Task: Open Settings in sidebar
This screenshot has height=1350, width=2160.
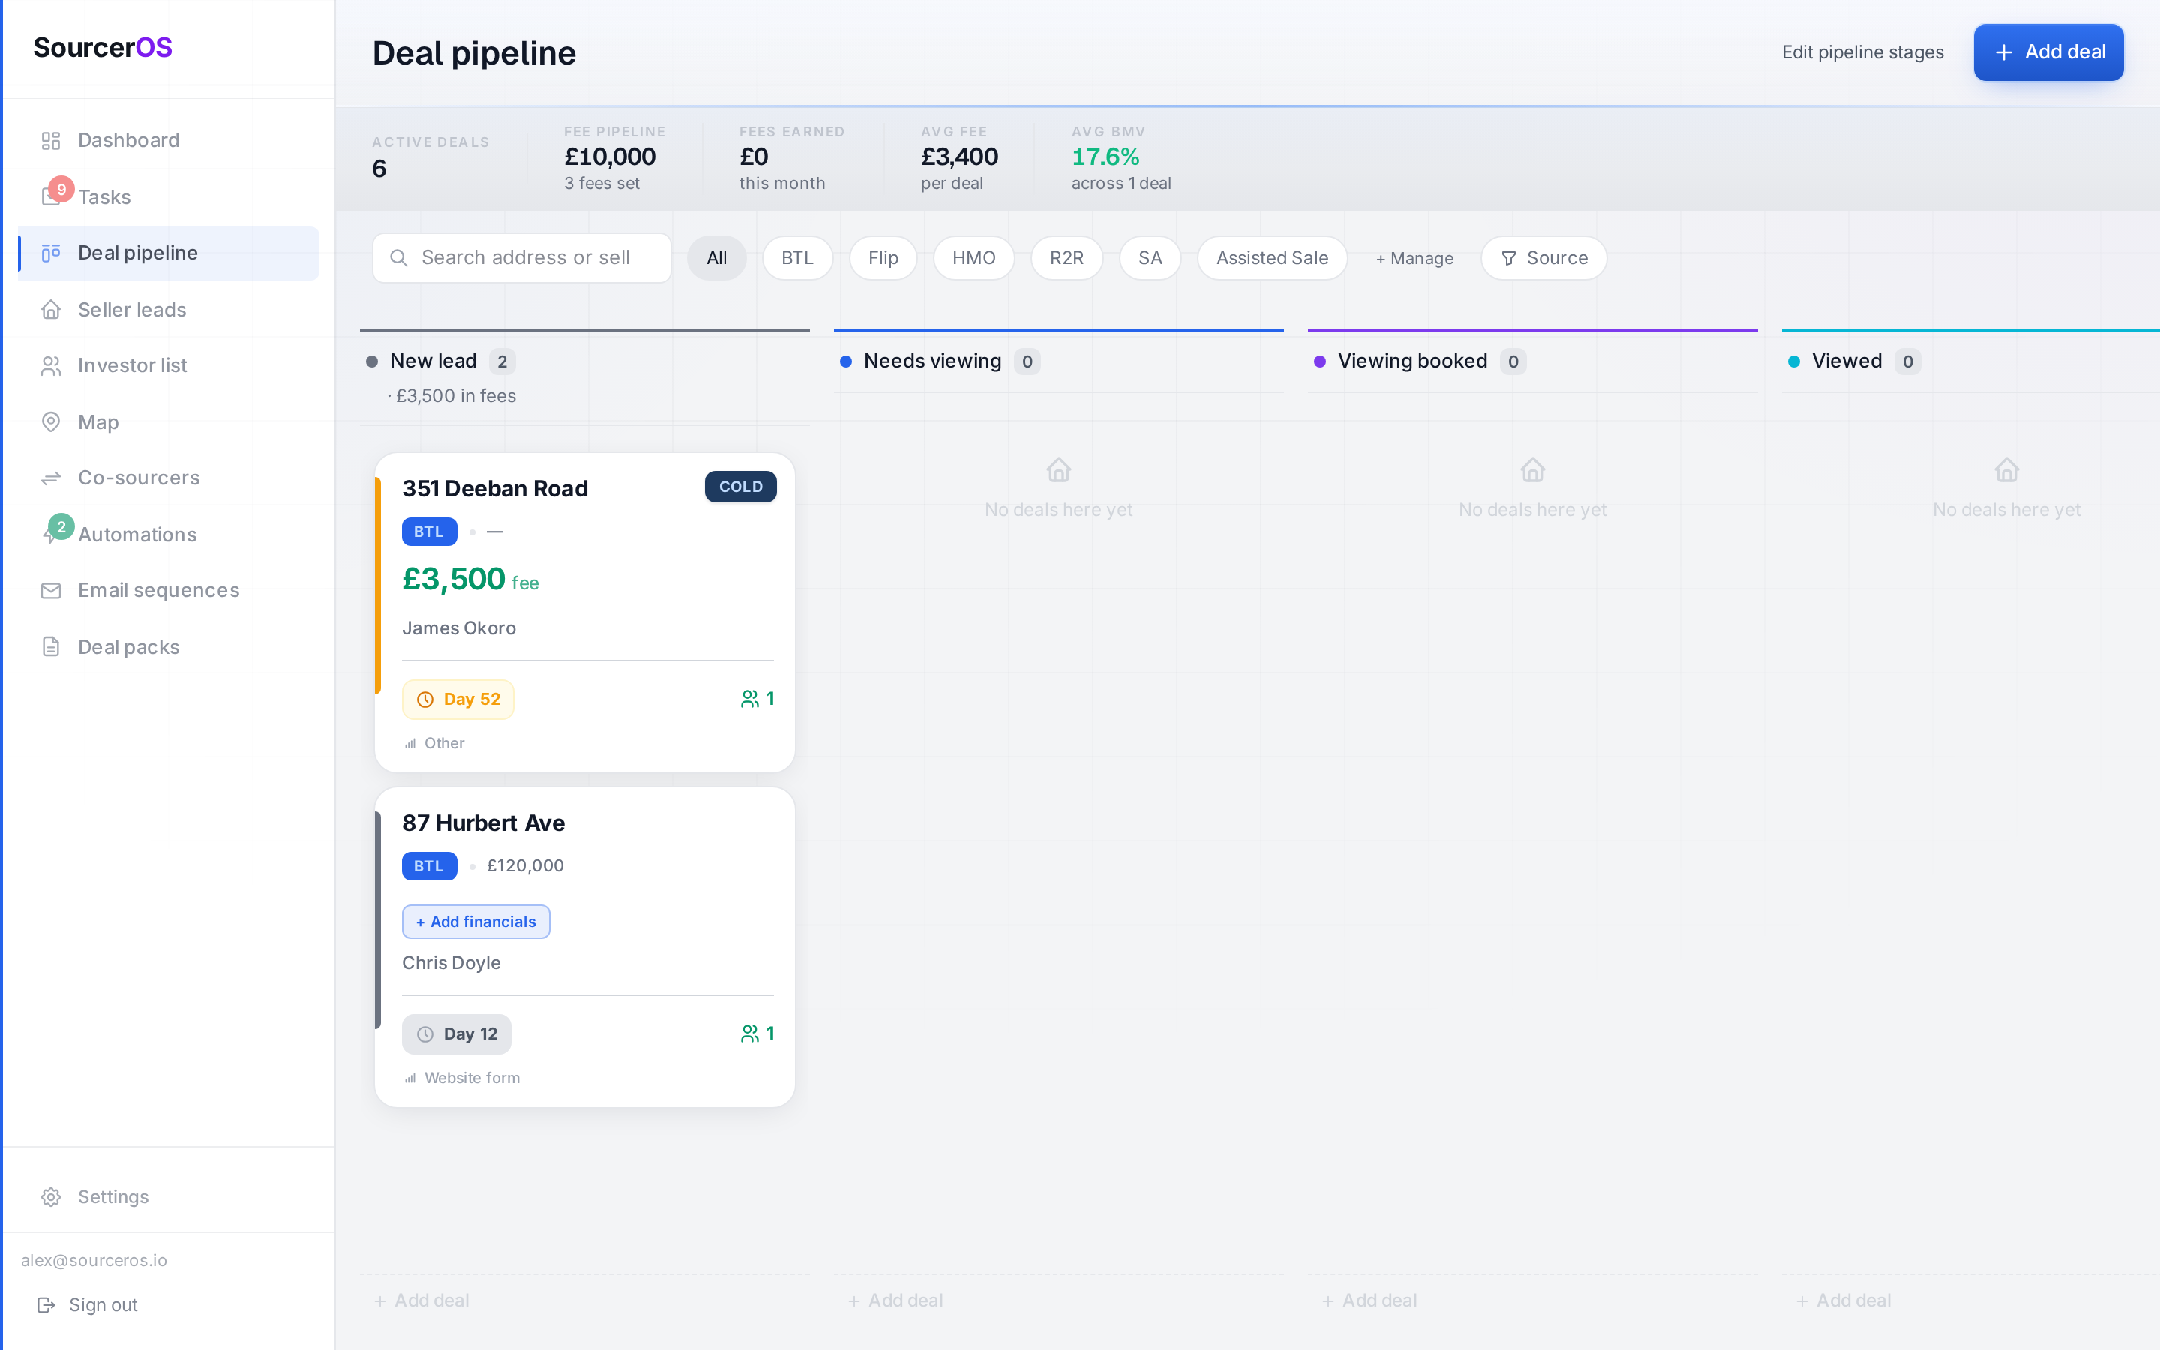Action: pos(168,1196)
